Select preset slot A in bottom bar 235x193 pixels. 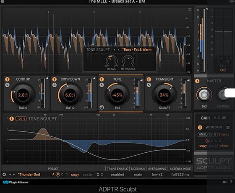tap(53, 175)
